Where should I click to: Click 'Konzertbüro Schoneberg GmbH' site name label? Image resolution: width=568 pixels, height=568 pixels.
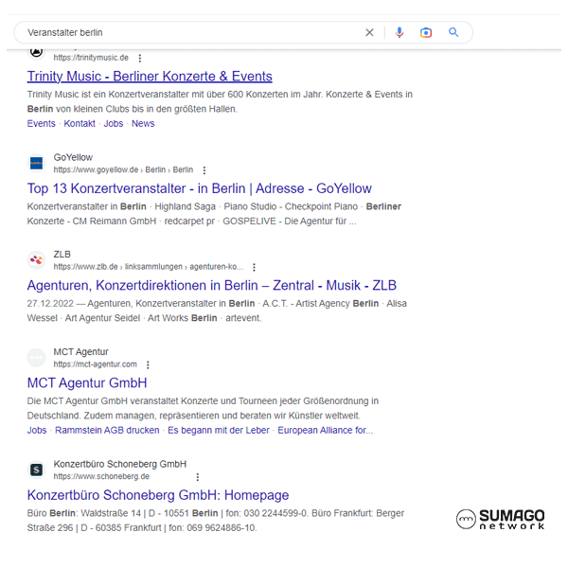click(120, 464)
